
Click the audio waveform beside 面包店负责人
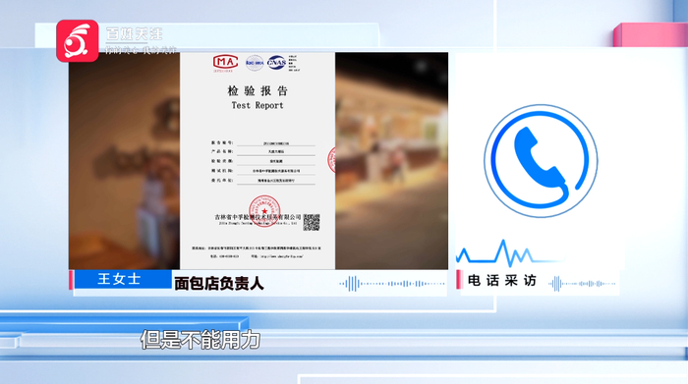point(392,284)
